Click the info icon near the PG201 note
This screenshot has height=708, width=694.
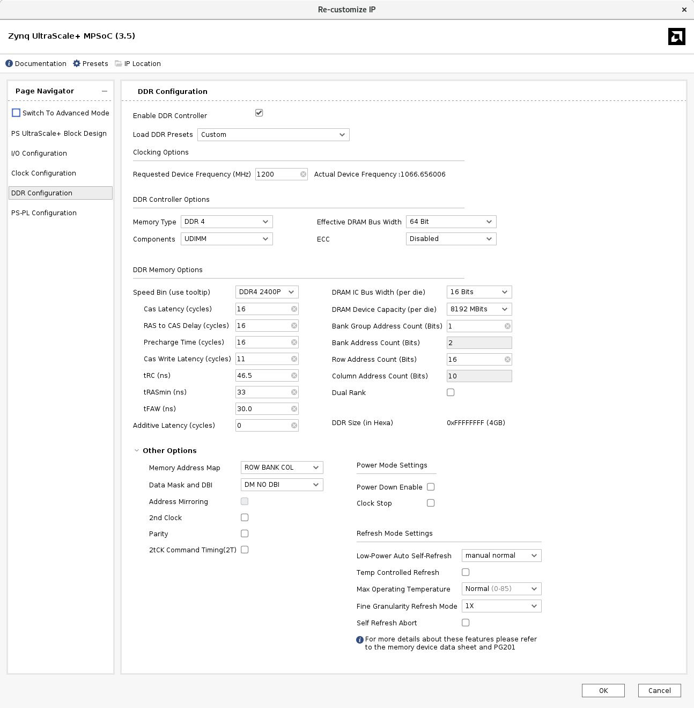click(359, 639)
